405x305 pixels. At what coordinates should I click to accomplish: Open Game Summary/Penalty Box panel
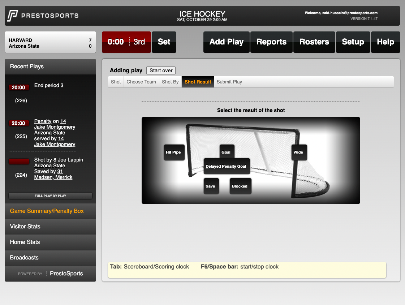[50, 211]
